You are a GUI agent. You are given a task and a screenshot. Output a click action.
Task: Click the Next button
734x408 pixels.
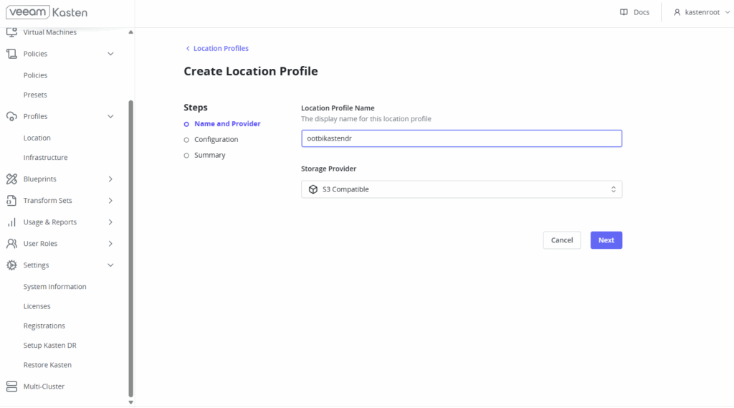[x=606, y=240]
